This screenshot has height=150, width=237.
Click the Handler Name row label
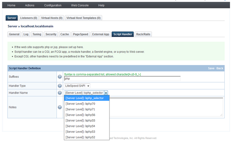(18, 93)
